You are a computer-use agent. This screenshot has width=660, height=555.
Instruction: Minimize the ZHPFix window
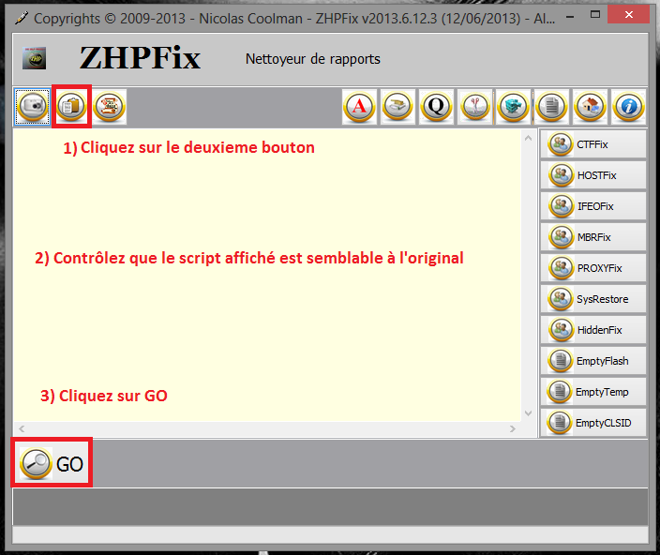570,17
